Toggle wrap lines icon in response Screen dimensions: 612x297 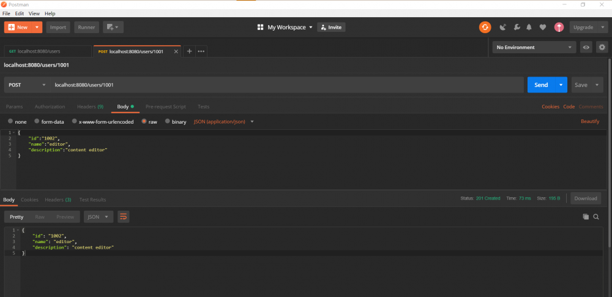click(124, 217)
